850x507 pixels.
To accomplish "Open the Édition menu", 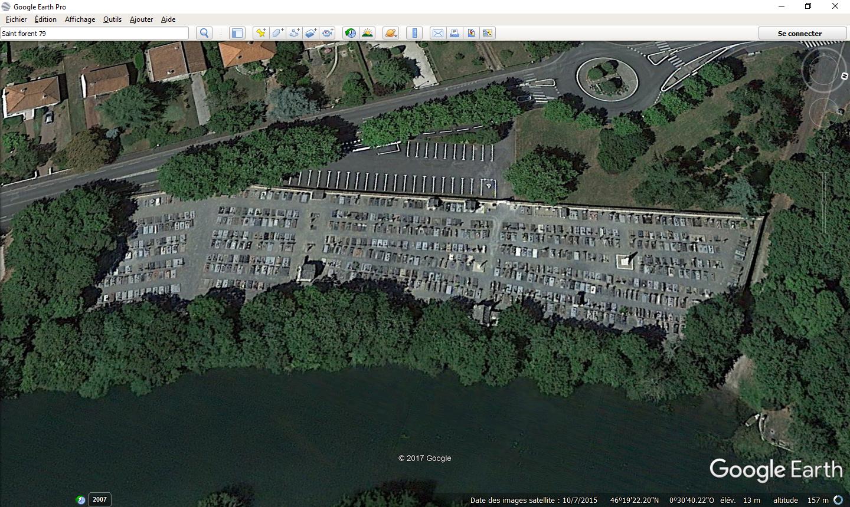I will (45, 19).
